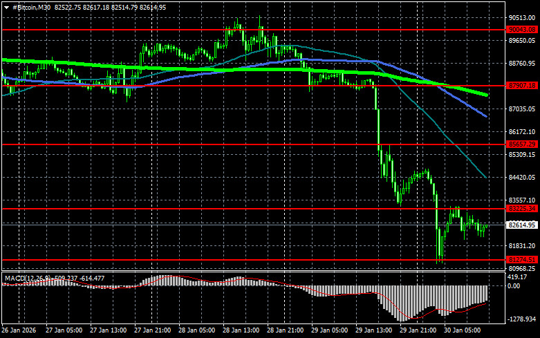
Task: Click the 28 Jan 21:00 time label
Action: click(x=285, y=330)
